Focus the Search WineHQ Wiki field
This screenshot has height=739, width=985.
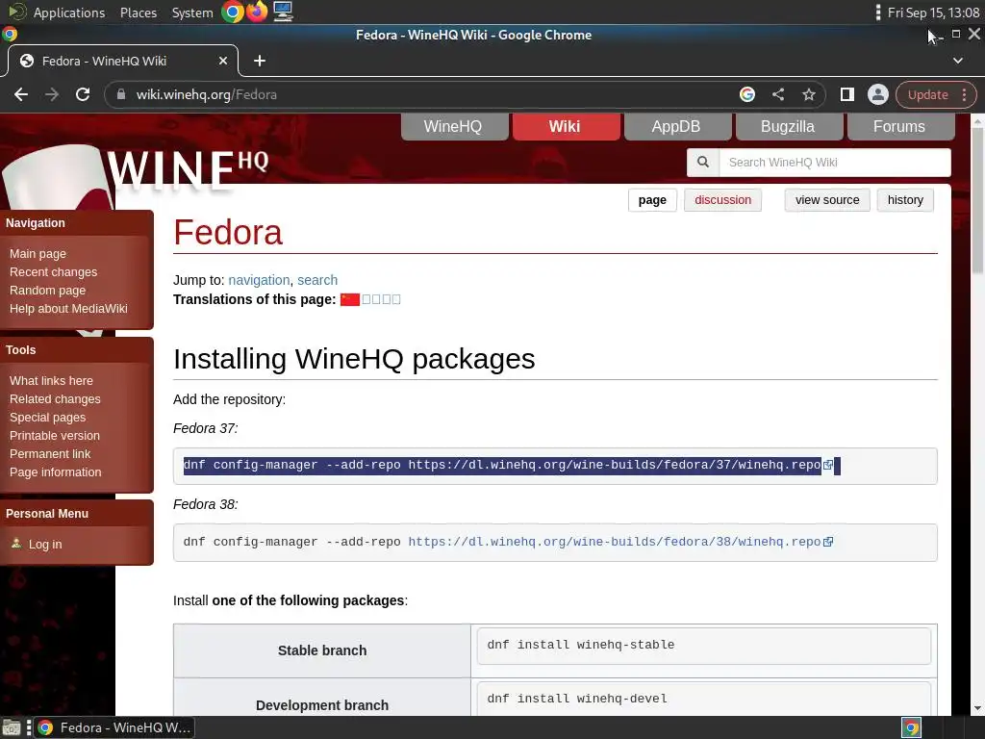835,162
